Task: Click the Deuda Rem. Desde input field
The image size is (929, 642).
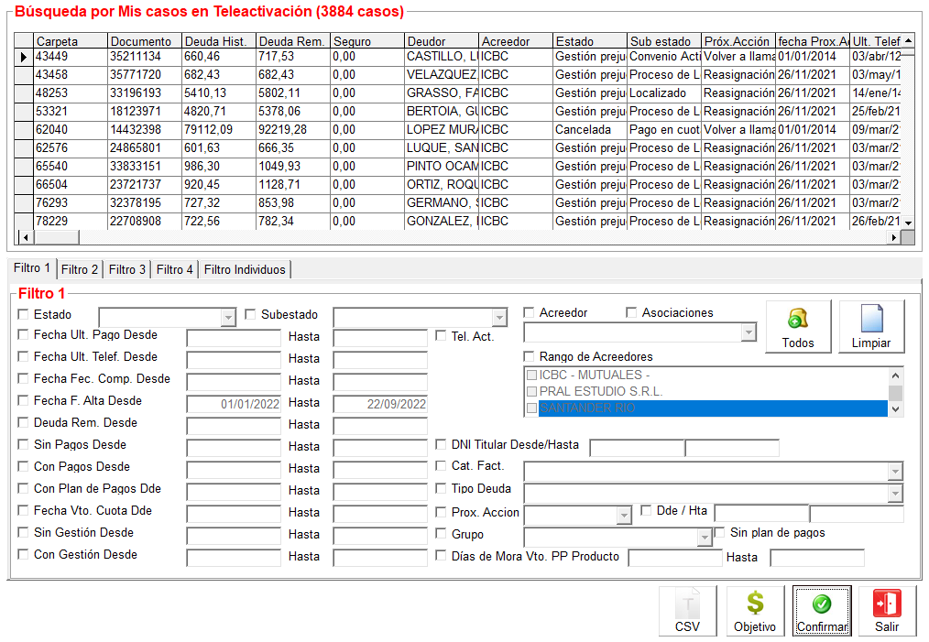Action: click(234, 426)
